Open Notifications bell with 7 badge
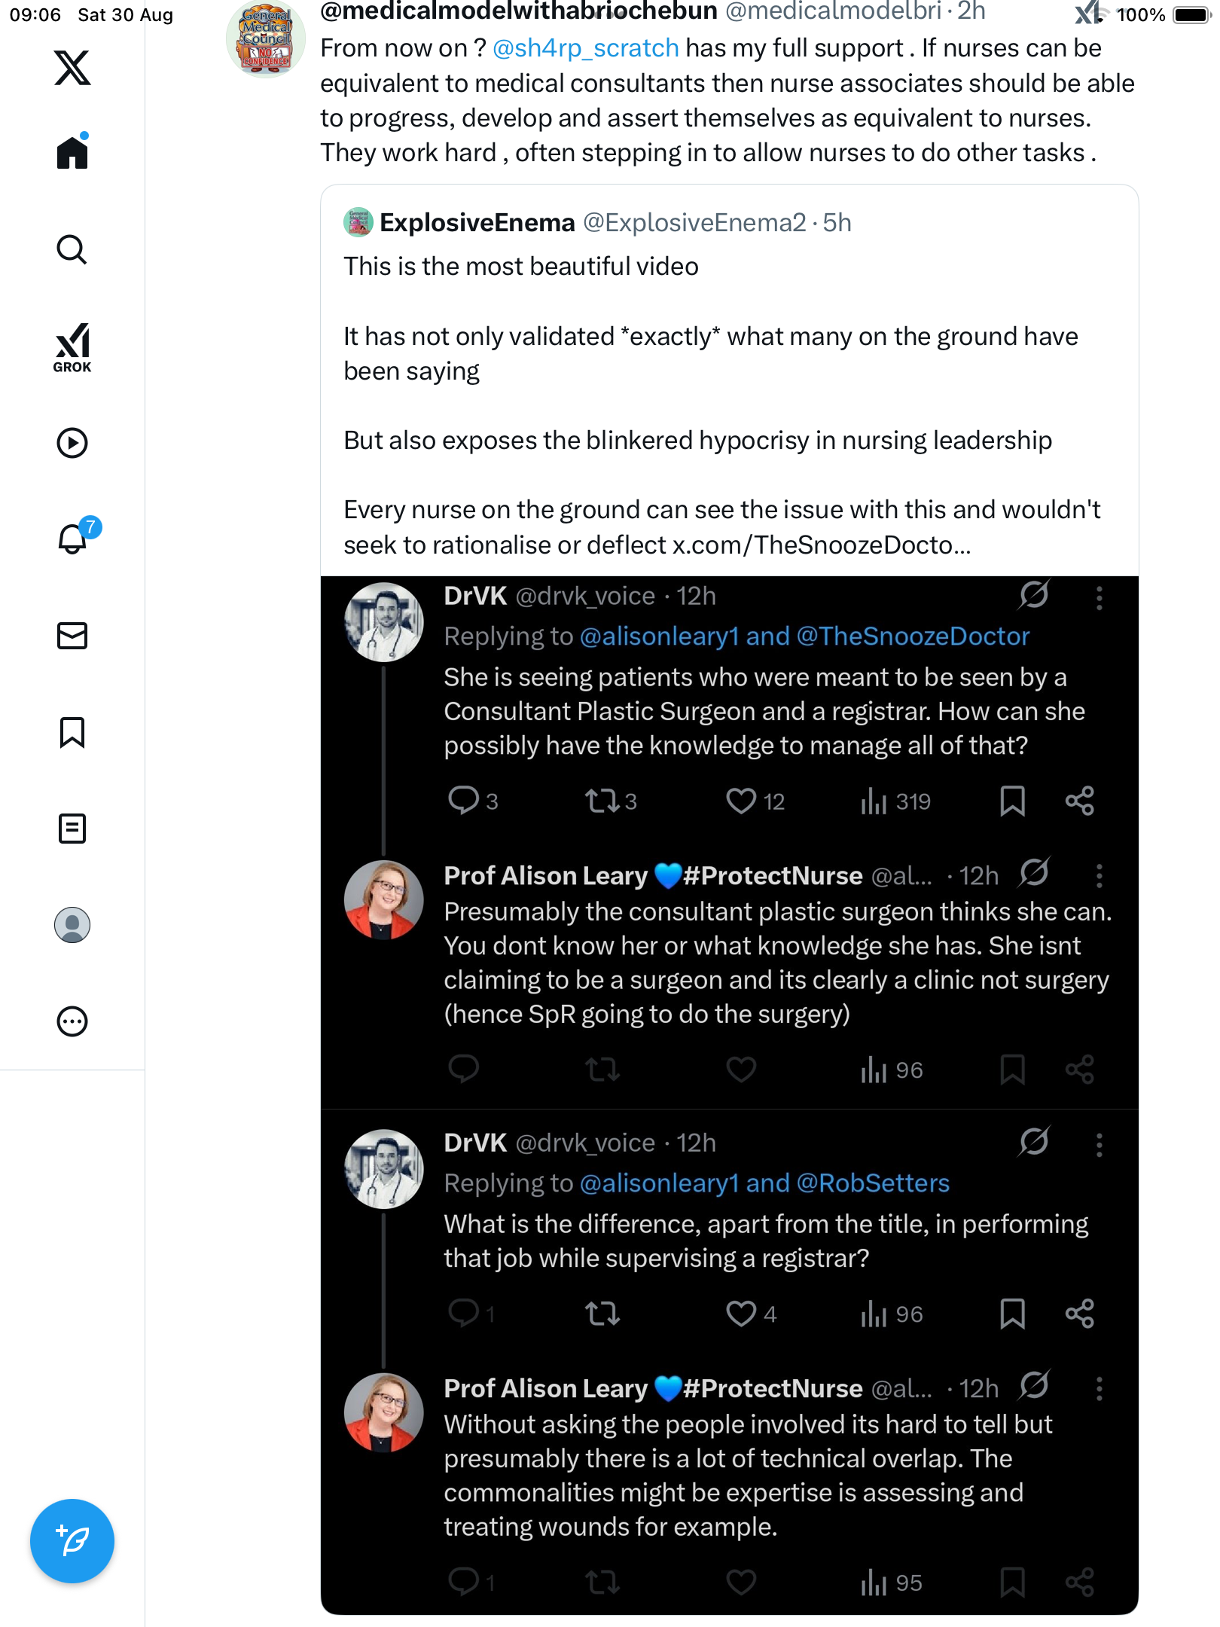 click(x=73, y=539)
